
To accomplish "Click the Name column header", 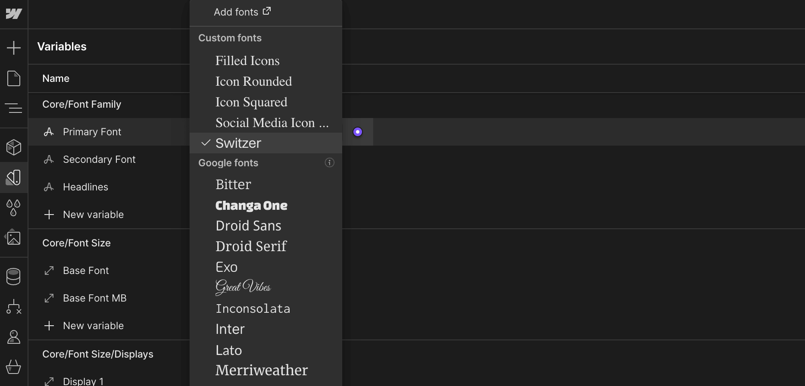I will click(56, 78).
